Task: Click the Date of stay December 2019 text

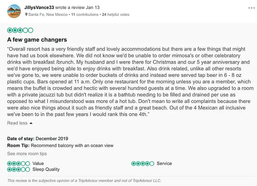Action: [x=38, y=139]
